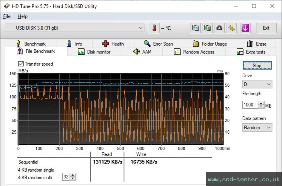282x186 pixels.
Task: Open options via the gears icon
Action: click(x=232, y=28)
